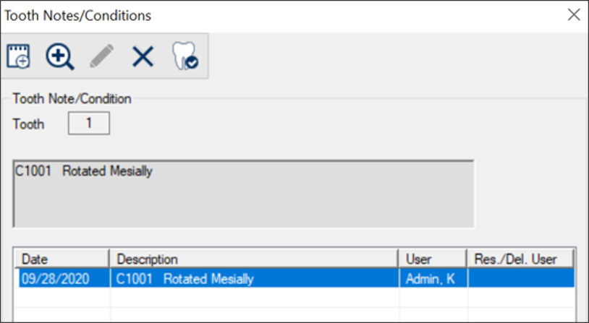Click the X delete note icon
The height and width of the screenshot is (323, 589).
(x=143, y=56)
